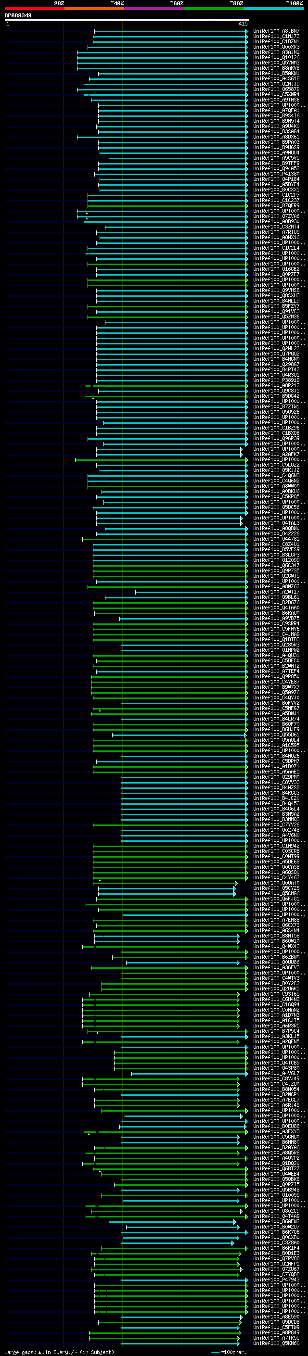Select label UniRef100_C9SRR4
308x1356 pixels.
pos(276,623)
